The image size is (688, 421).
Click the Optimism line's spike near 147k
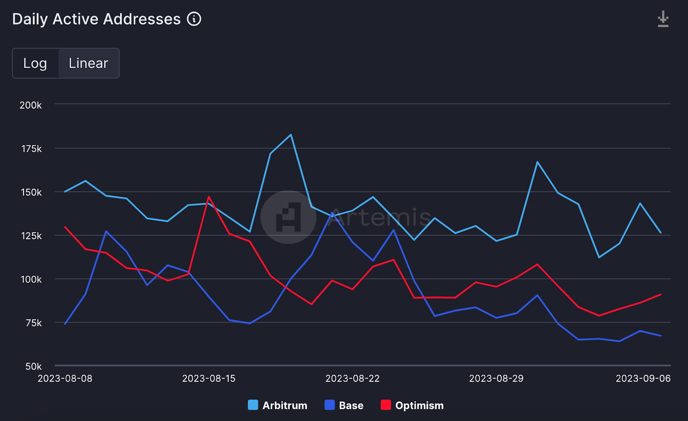209,197
